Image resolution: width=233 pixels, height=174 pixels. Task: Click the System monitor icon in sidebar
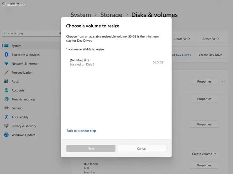pyautogui.click(x=6, y=46)
